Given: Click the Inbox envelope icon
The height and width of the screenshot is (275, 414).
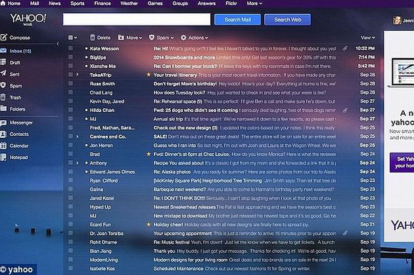Looking at the screenshot, I should point(3,51).
